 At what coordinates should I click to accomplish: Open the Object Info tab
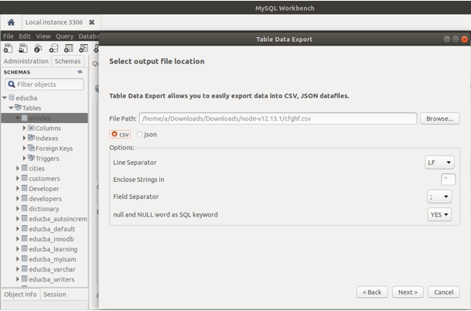coord(20,294)
